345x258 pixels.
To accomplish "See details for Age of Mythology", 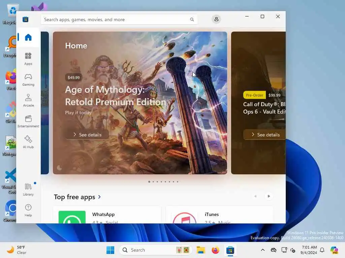I will pos(87,134).
